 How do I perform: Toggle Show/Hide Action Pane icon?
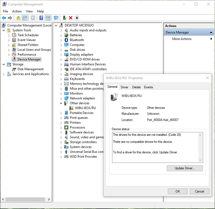click(x=48, y=18)
